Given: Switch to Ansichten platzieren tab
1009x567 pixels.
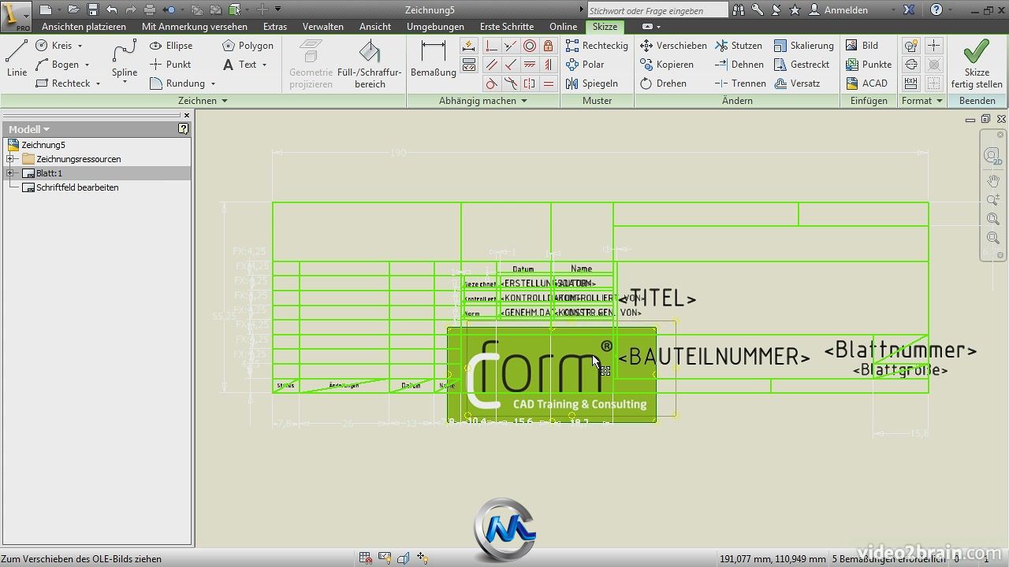Looking at the screenshot, I should (84, 26).
